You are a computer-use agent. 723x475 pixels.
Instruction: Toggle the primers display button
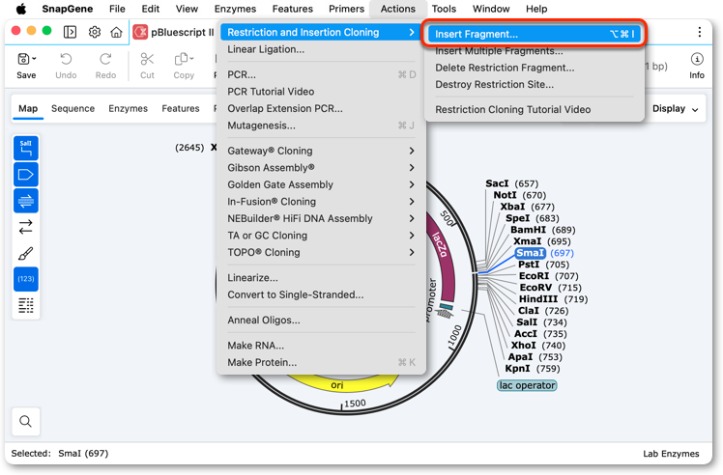click(x=26, y=201)
